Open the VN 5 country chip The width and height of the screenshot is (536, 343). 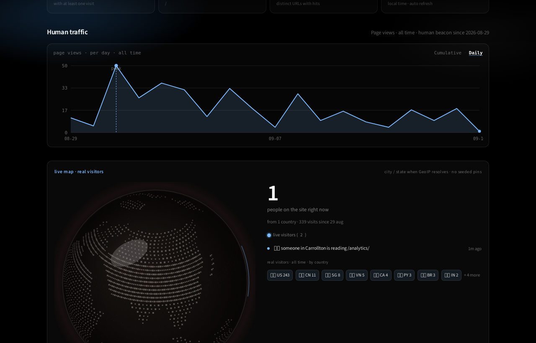[357, 275]
